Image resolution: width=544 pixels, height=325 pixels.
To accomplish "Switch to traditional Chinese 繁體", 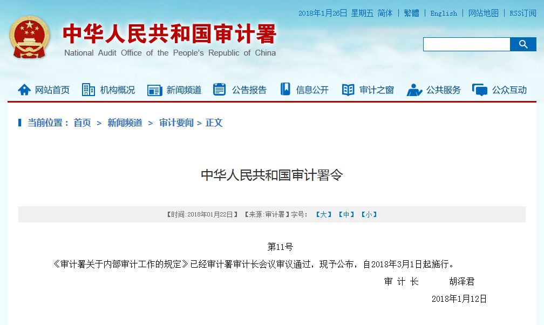I will pyautogui.click(x=411, y=13).
